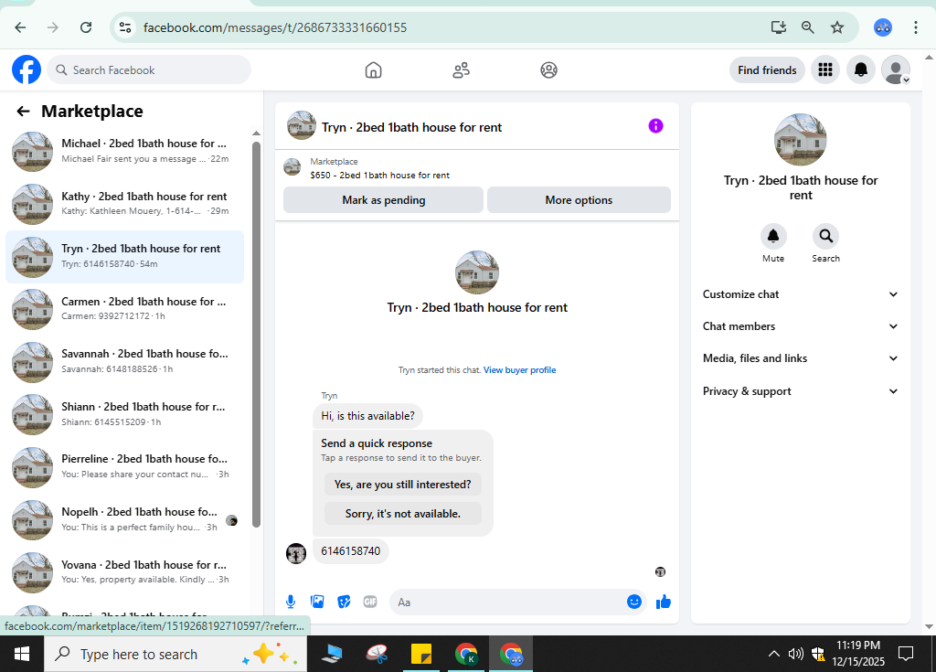Open the Sticky Notes taskbar icon
This screenshot has width=936, height=672.
[x=420, y=654]
